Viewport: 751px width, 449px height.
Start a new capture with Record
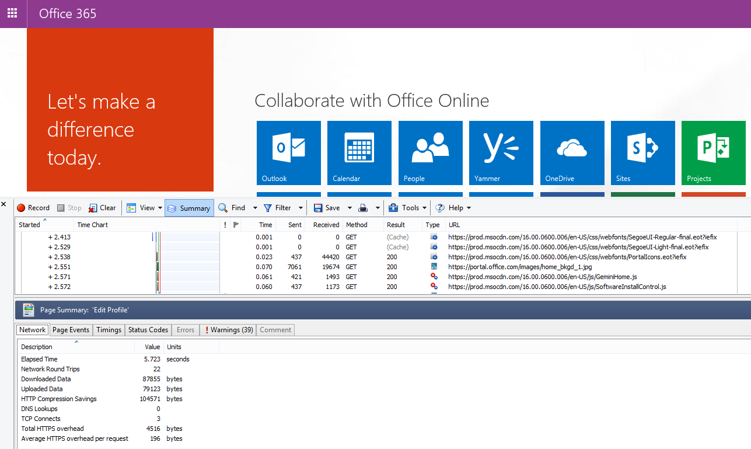pyautogui.click(x=33, y=207)
